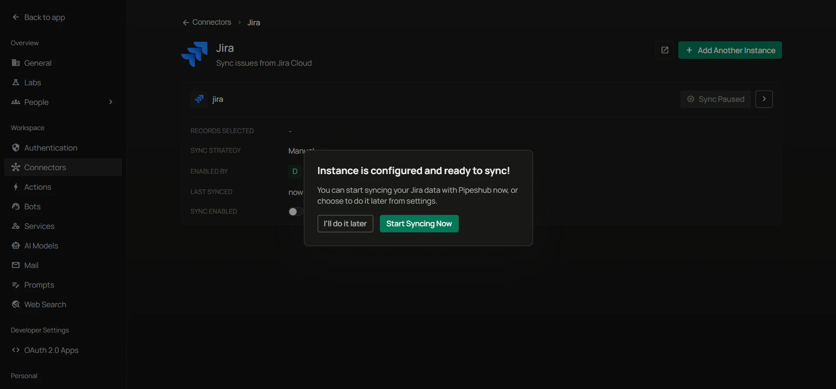Image resolution: width=836 pixels, height=389 pixels.
Task: Click the SYNC STRATEGY label
Action: pyautogui.click(x=215, y=151)
